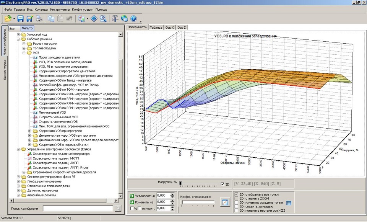Expand the 'Лямбда-регулирование' tree folder
The height and width of the screenshot is (222, 367).
point(18,181)
